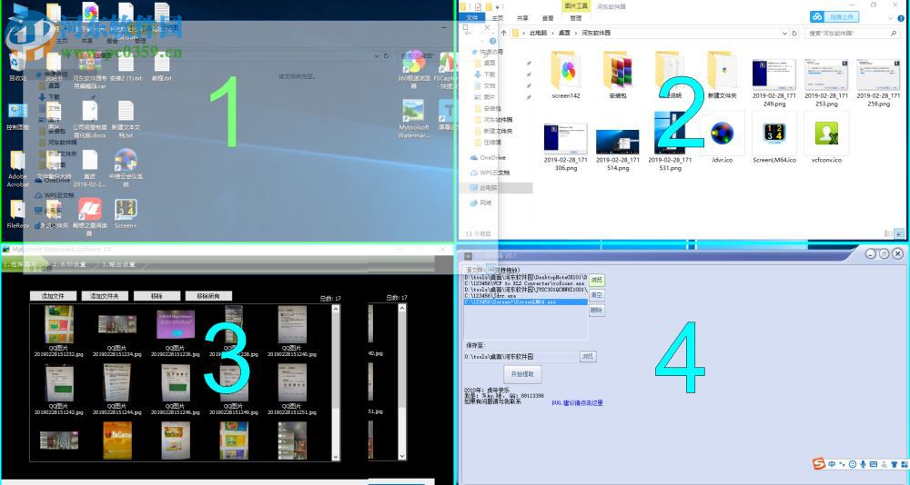Viewport: 910px width, 485px height.
Task: Select the Jdvr.ico file
Action: (x=722, y=139)
